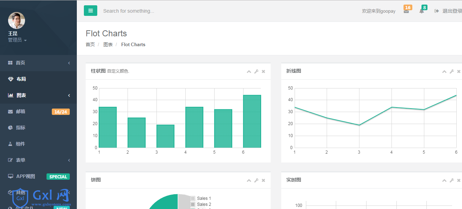Viewport: 462px width, 209px height.
Task: Click the flask icon beside 组件
Action: coord(10,144)
